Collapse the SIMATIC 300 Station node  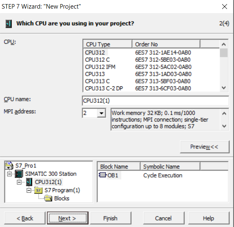pos(9,174)
